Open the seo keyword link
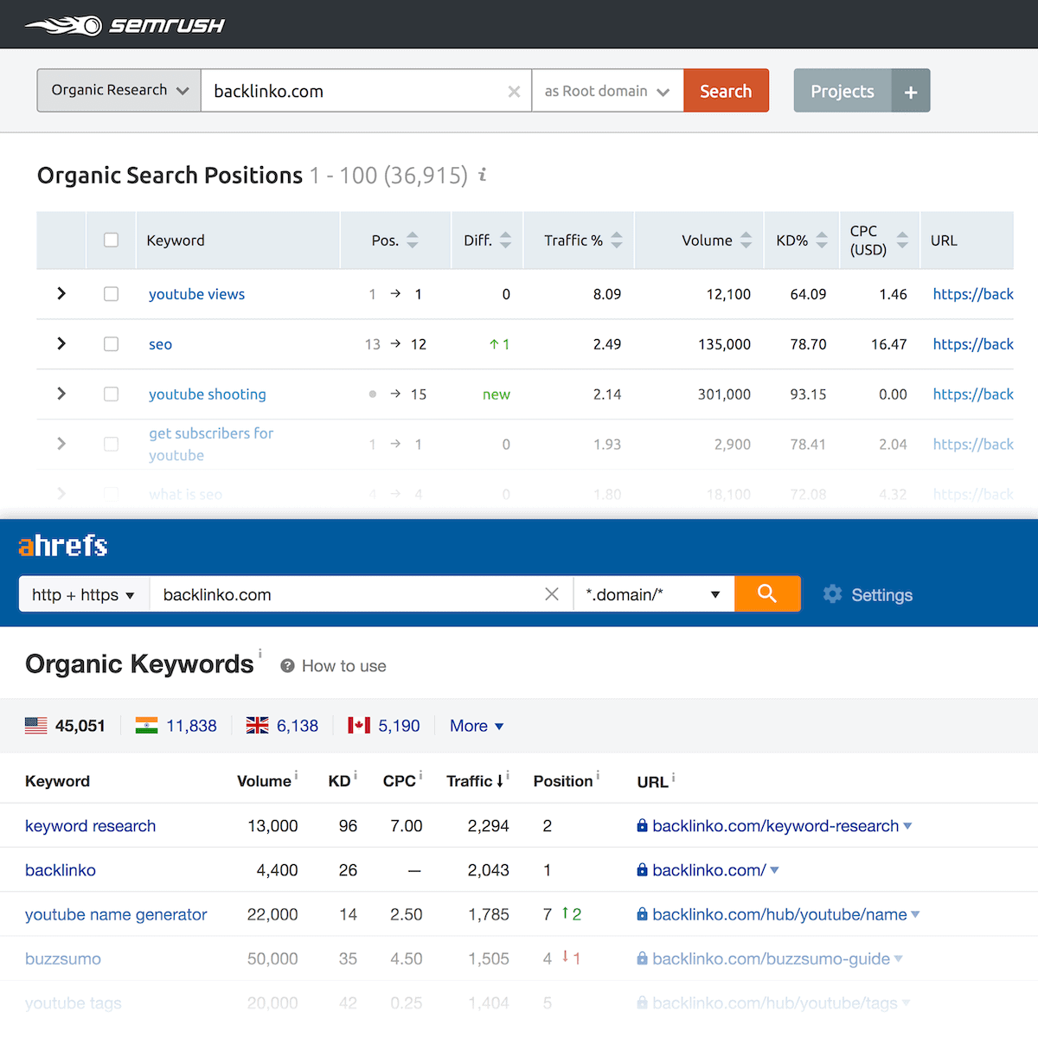 (x=160, y=344)
